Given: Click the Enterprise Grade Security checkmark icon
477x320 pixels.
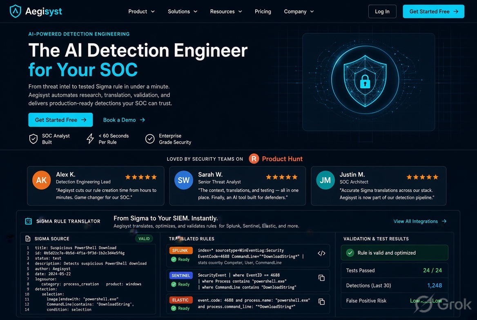Looking at the screenshot, I should pyautogui.click(x=150, y=139).
